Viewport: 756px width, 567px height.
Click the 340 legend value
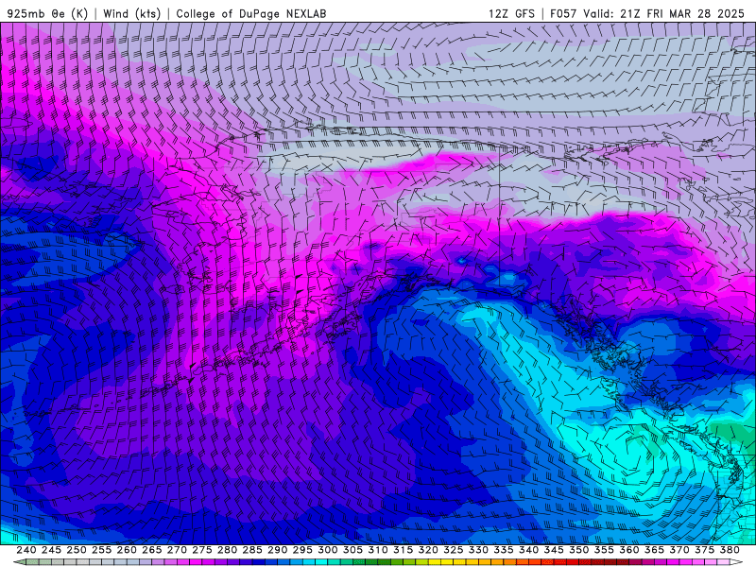[x=528, y=550]
